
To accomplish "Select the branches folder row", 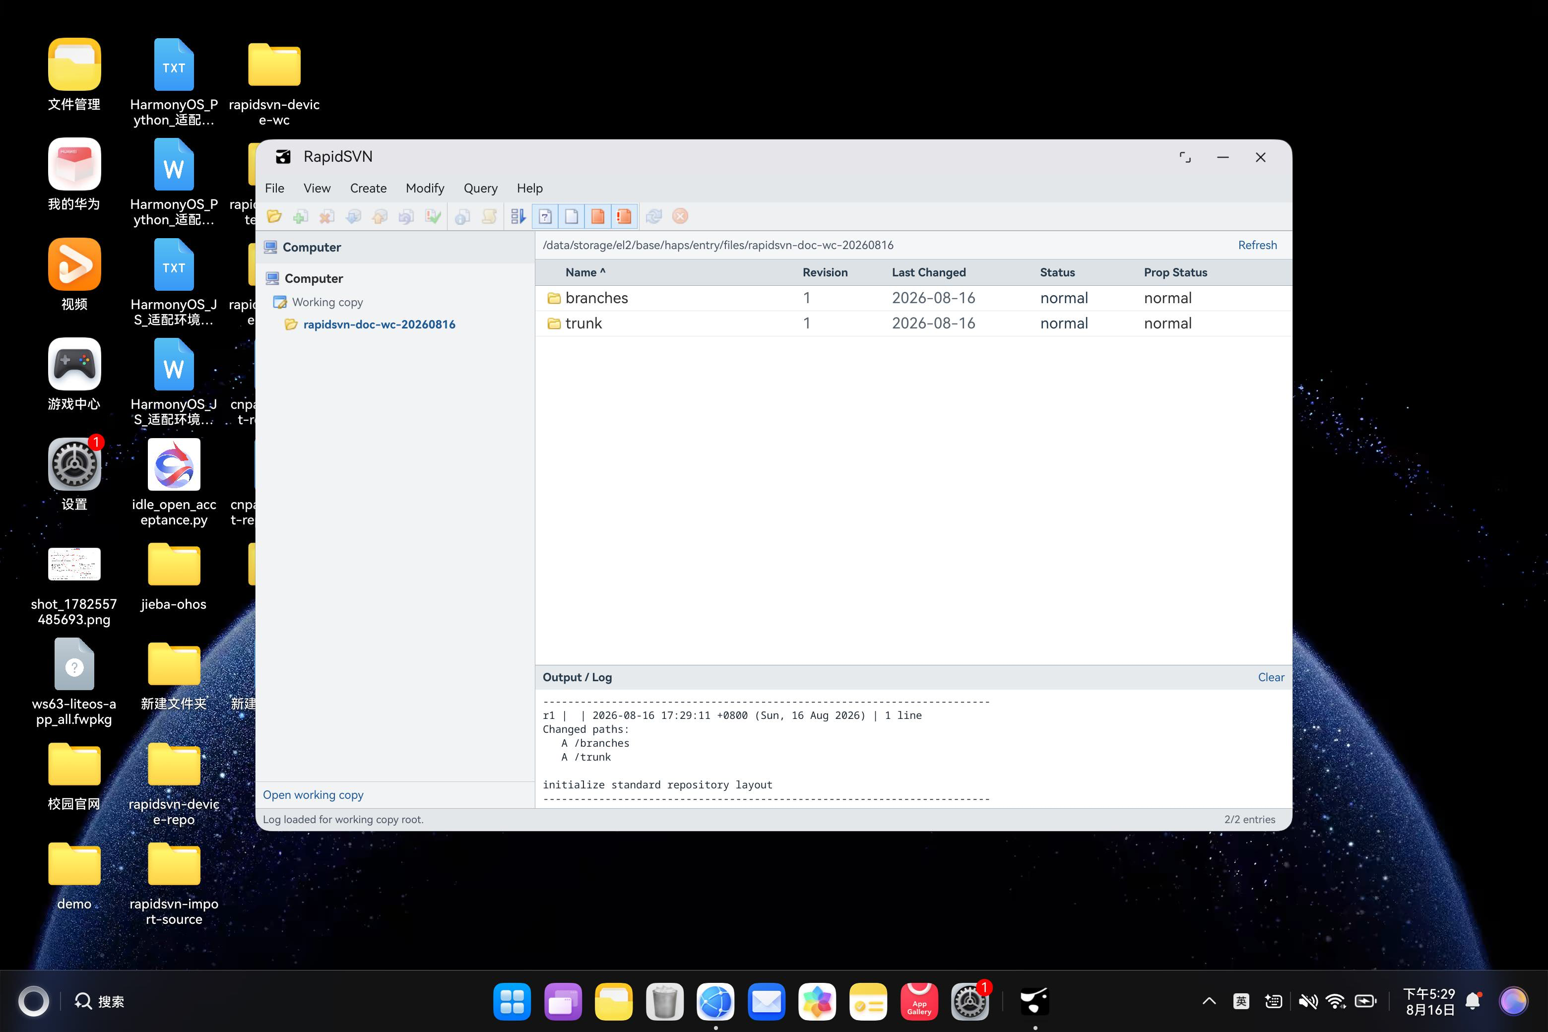I will pyautogui.click(x=913, y=298).
